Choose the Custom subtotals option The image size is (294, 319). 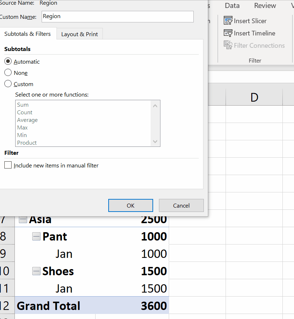pyautogui.click(x=8, y=84)
